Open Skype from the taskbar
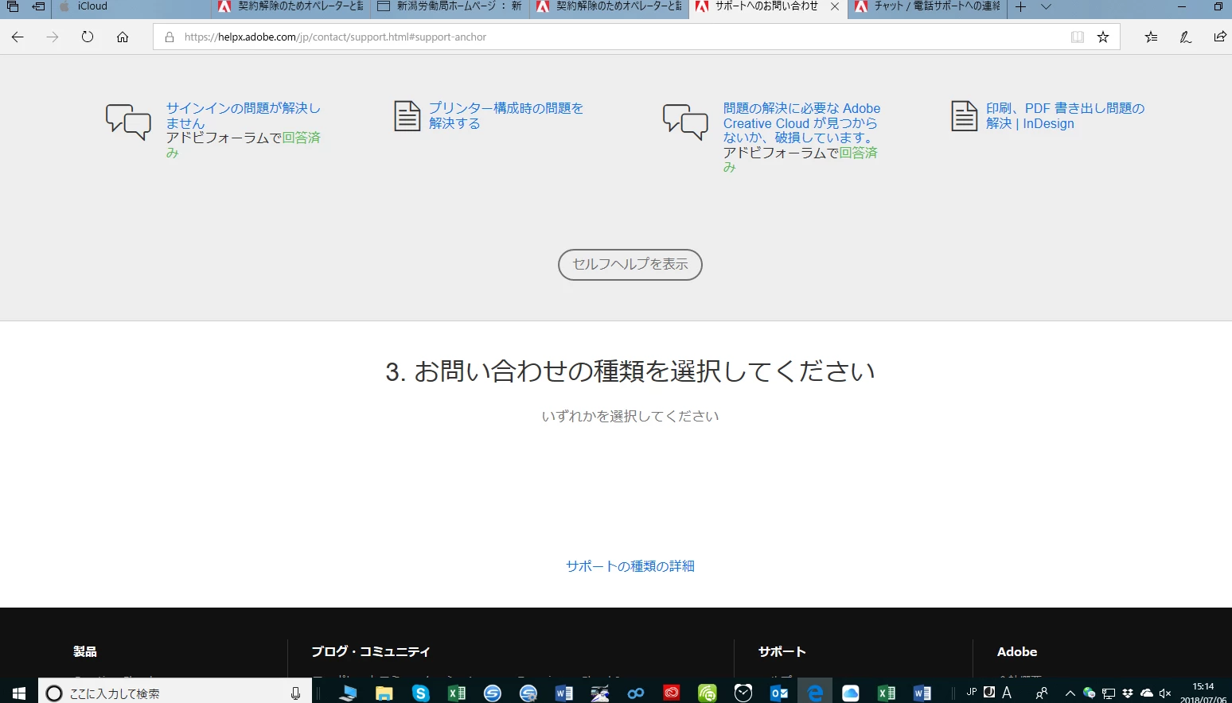The height and width of the screenshot is (703, 1232). pyautogui.click(x=421, y=693)
